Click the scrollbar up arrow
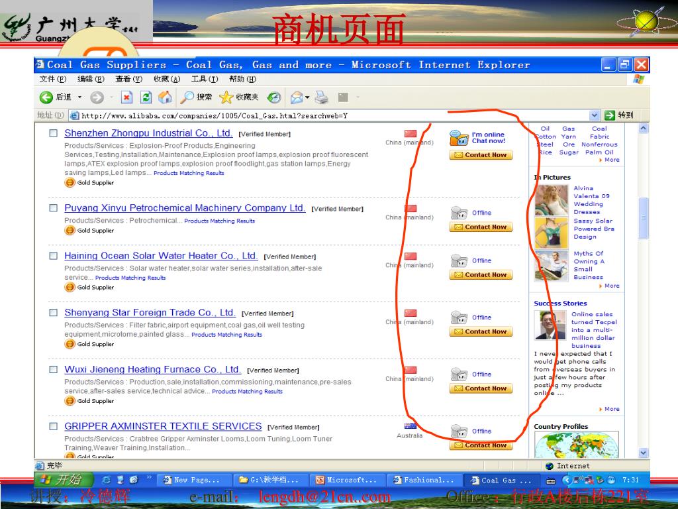Image resolution: width=678 pixels, height=509 pixels. pyautogui.click(x=644, y=128)
